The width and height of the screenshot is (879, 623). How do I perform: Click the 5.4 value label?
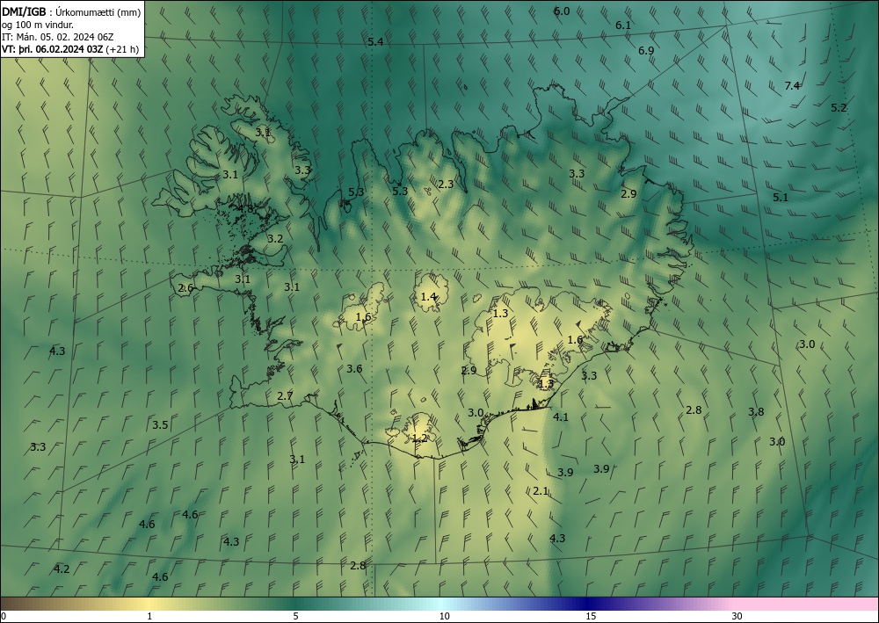coord(375,42)
